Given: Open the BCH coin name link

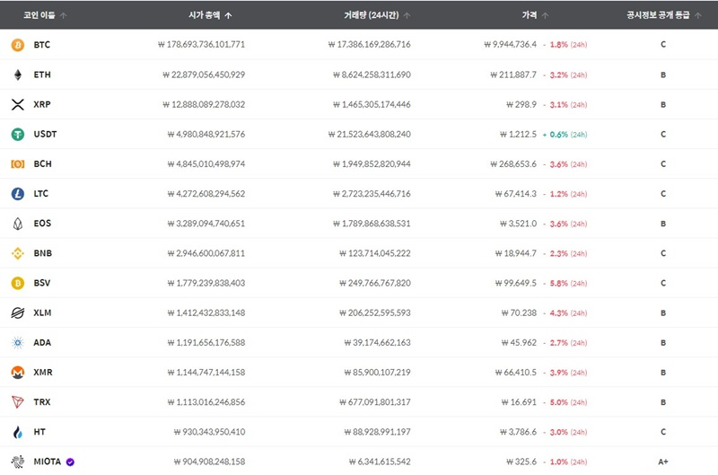Looking at the screenshot, I should tap(42, 164).
